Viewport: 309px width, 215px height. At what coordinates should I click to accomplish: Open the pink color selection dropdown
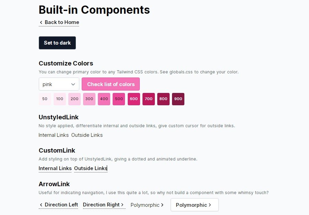pos(59,84)
